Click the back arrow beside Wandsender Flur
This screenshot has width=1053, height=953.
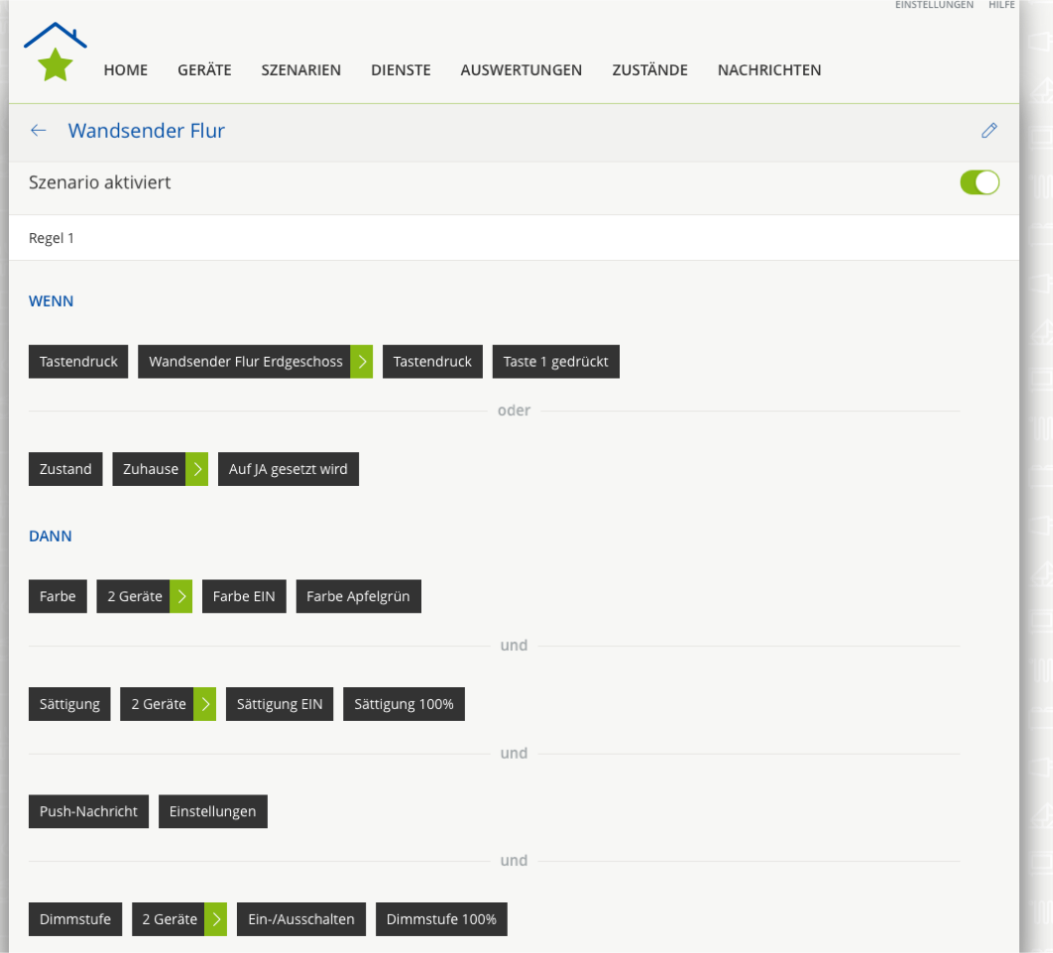point(39,130)
